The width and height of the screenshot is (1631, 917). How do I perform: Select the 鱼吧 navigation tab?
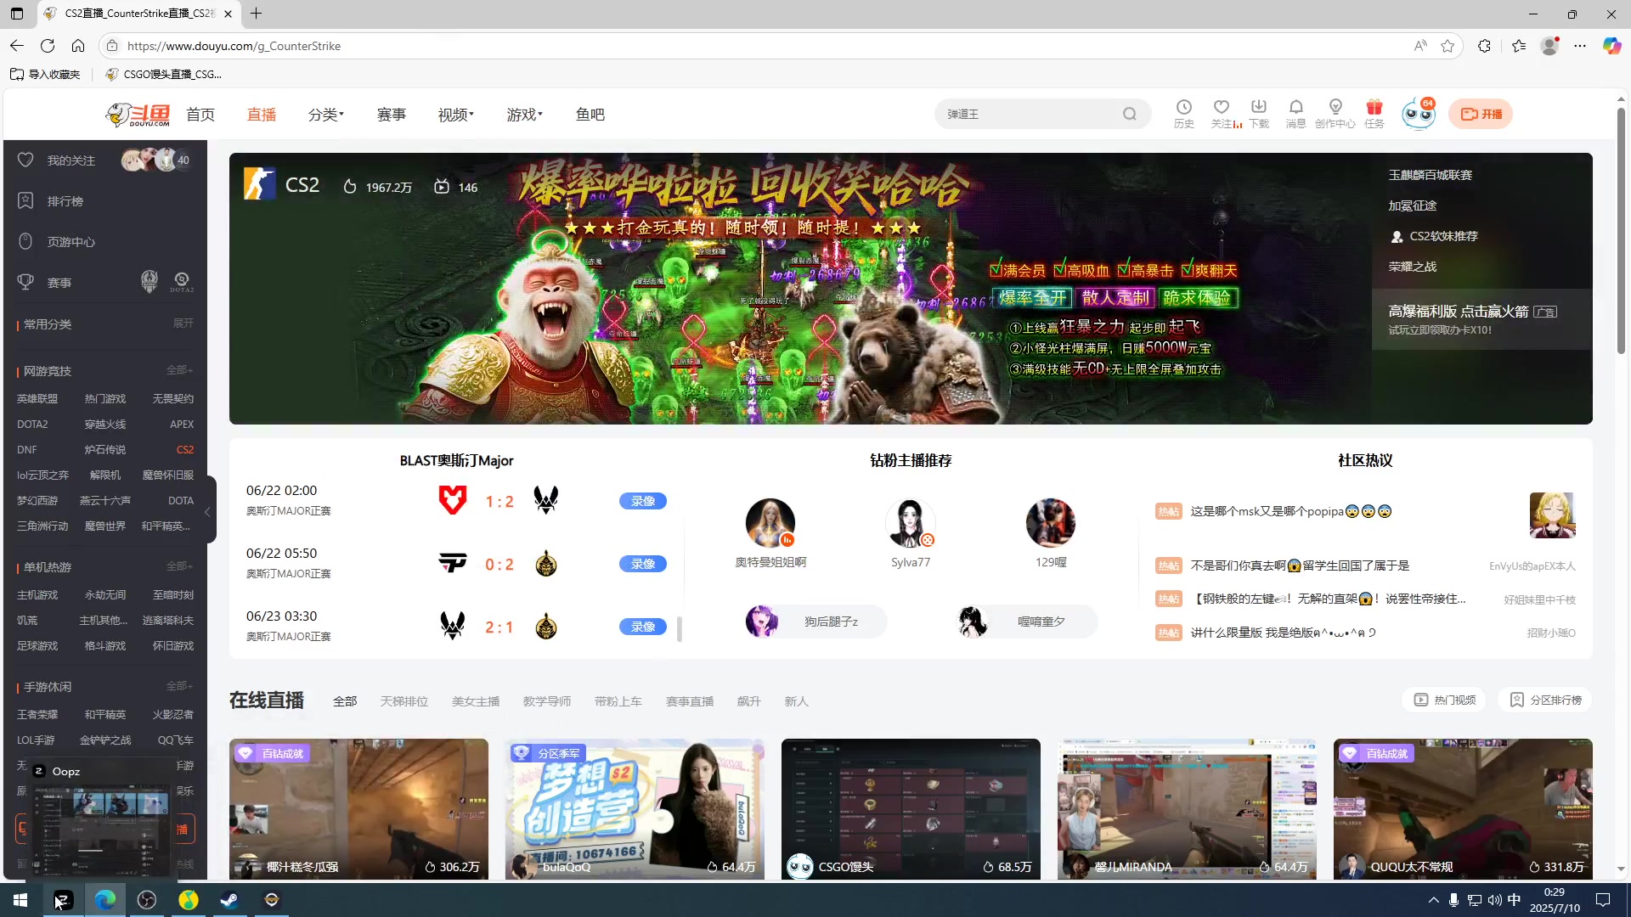590,115
